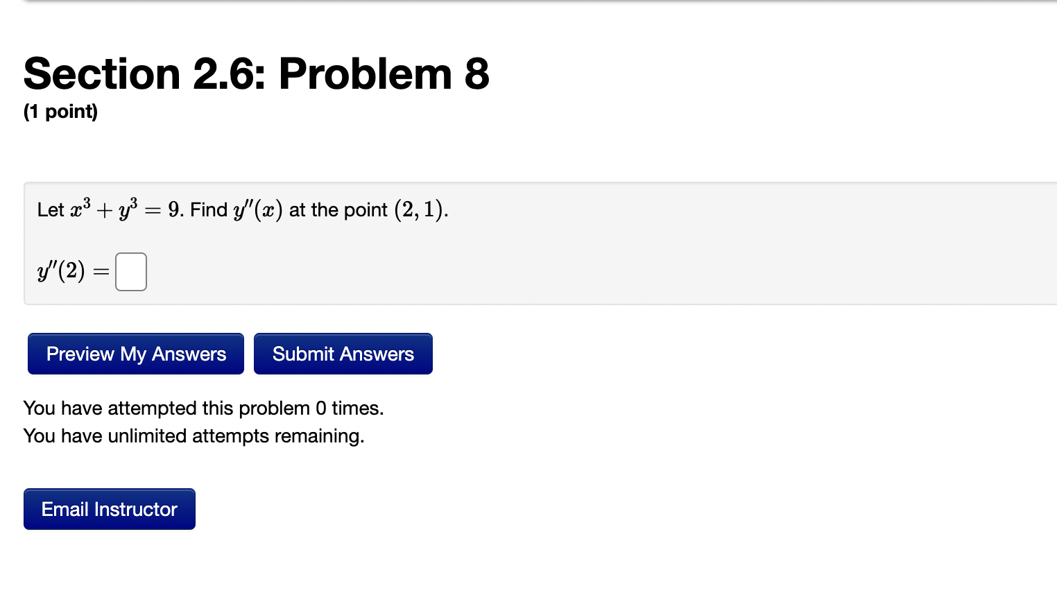1057x595 pixels.
Task: Click the problem statement text
Action: click(243, 209)
